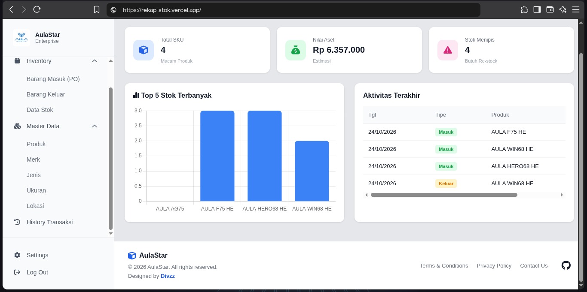Click sidebar scroll up arrow
Screen dimensions: 587x292
pyautogui.click(x=110, y=61)
